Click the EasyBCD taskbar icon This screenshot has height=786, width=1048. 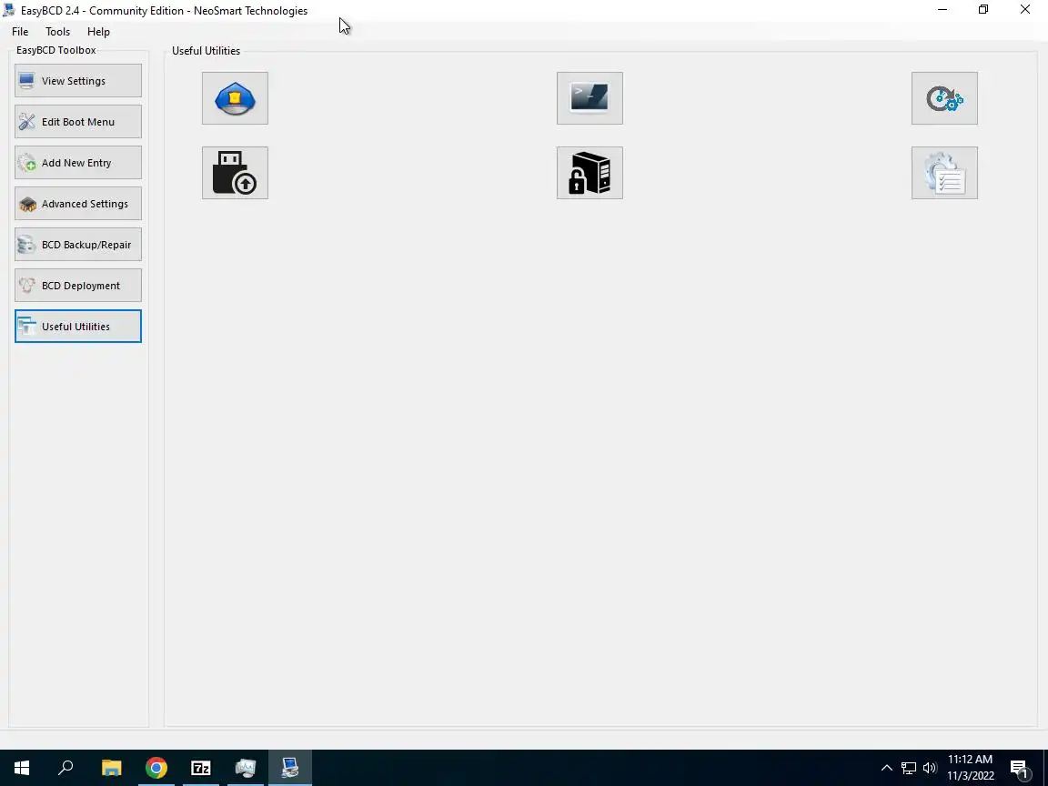290,768
